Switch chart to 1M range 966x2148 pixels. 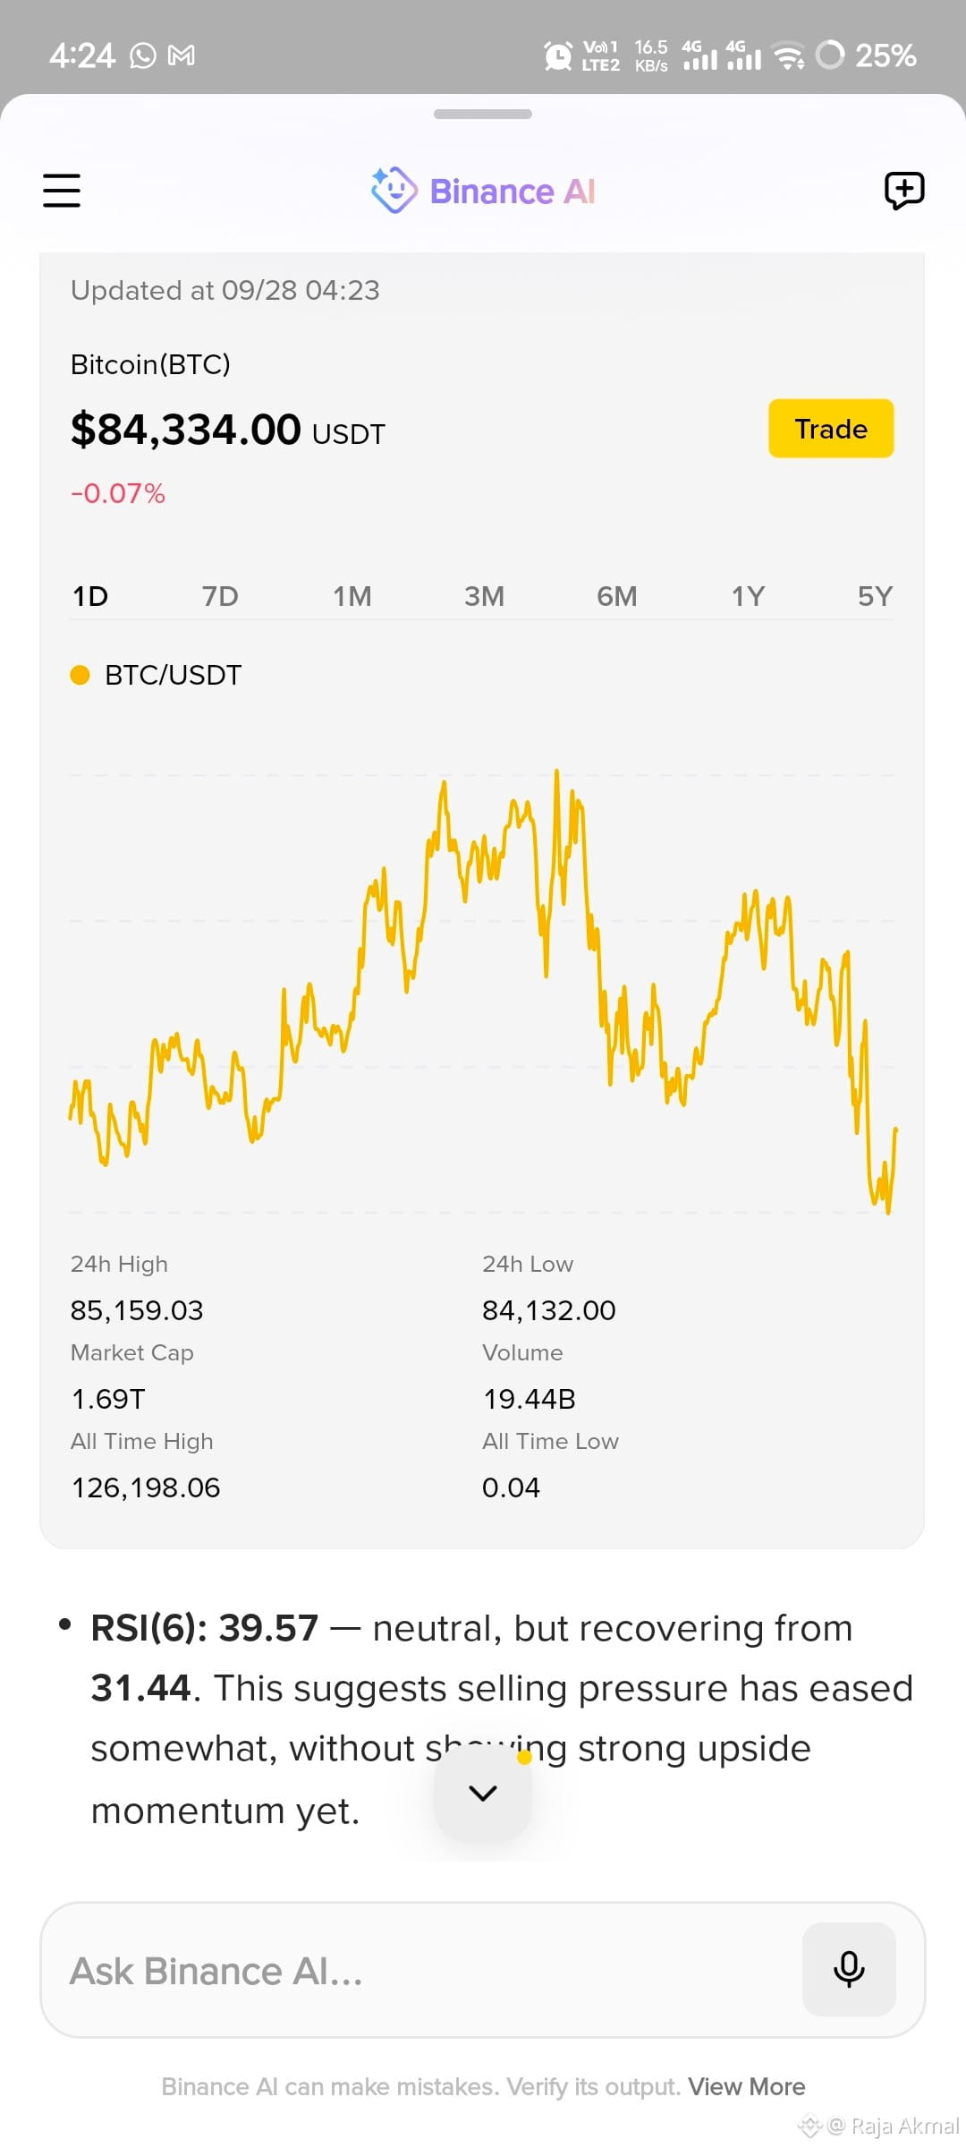pyautogui.click(x=352, y=596)
